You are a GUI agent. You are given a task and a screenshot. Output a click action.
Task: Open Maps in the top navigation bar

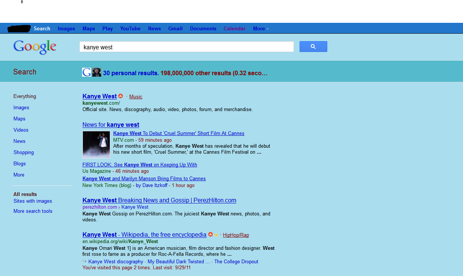(89, 28)
